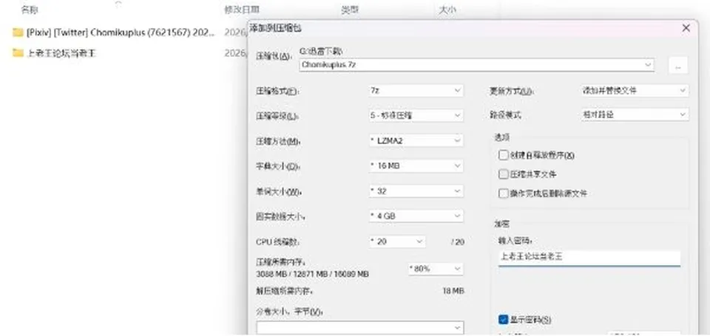
Task: Uncheck the 显示密码 checkbox
Action: coord(503,320)
